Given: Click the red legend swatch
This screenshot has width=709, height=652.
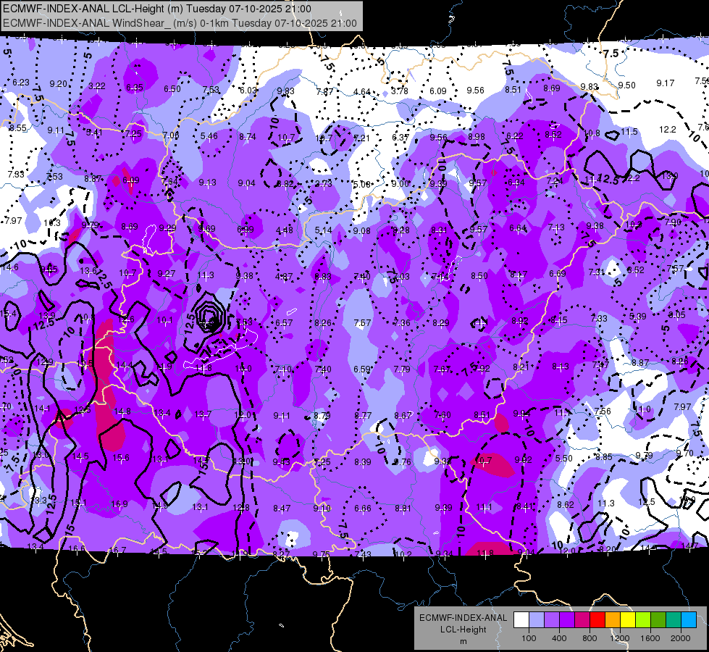Looking at the screenshot, I should click(597, 620).
